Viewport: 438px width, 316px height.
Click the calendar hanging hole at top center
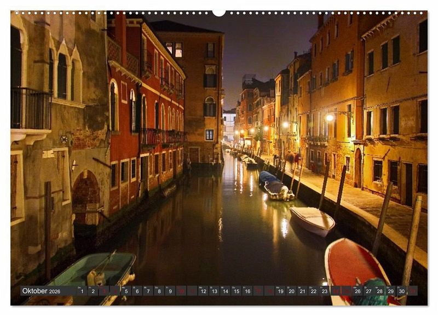(x=219, y=12)
